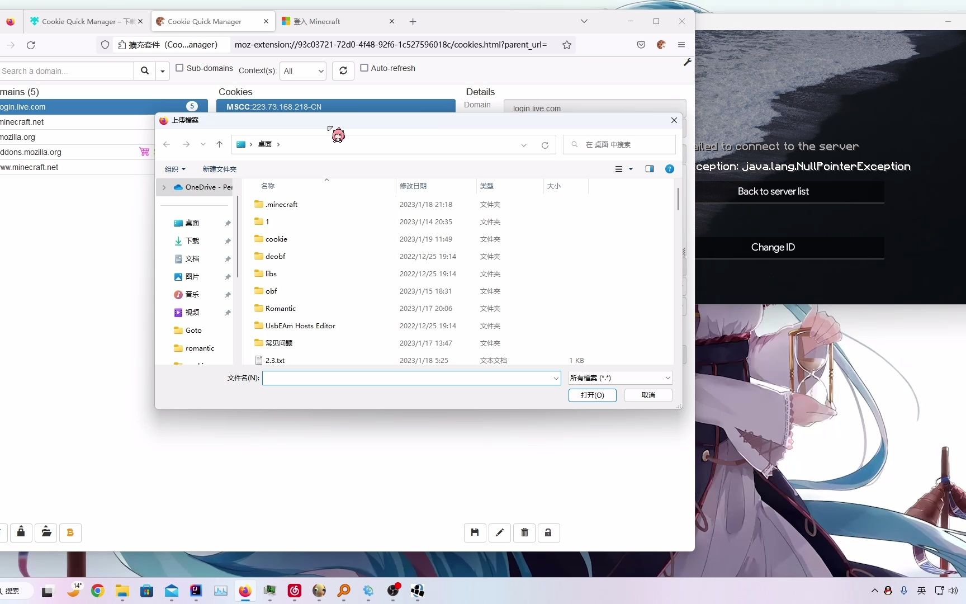Image resolution: width=966 pixels, height=604 pixels.
Task: Click the 打开(O) open button
Action: tap(593, 395)
